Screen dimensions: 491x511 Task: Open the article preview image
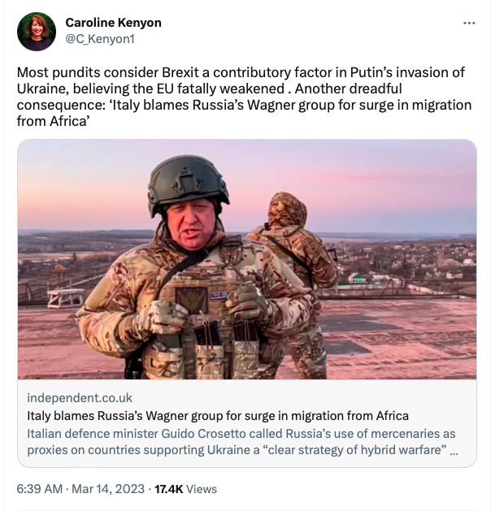pyautogui.click(x=247, y=259)
